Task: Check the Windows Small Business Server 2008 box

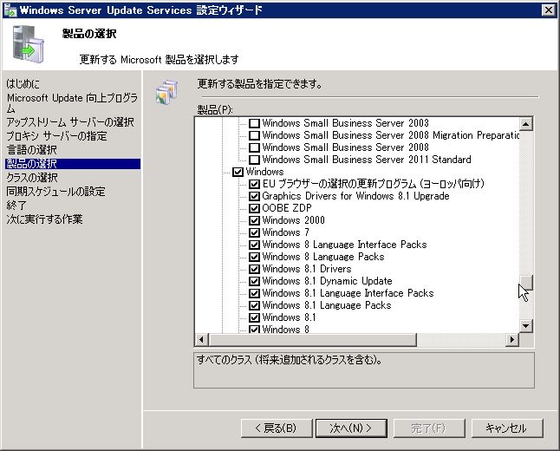Action: click(254, 147)
